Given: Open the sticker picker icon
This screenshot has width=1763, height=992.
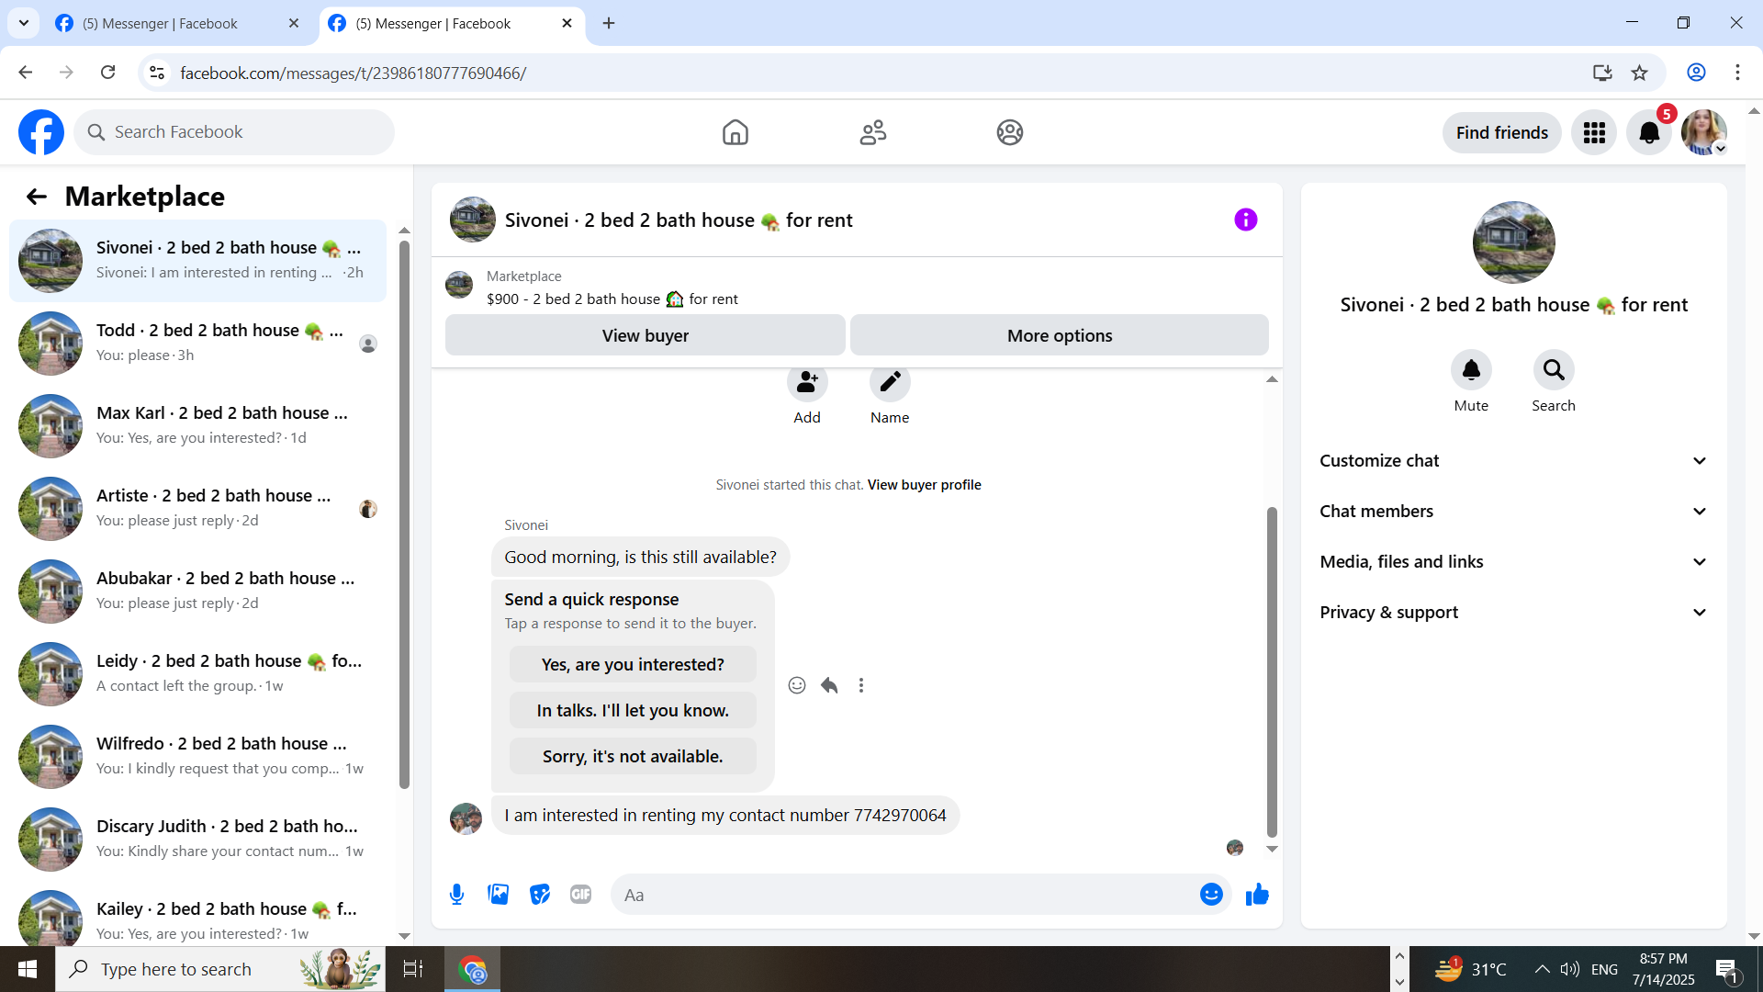Looking at the screenshot, I should tap(540, 895).
